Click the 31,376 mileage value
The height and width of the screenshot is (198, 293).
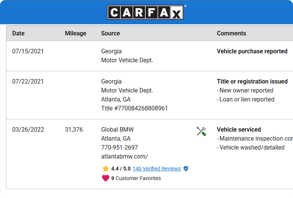(74, 130)
